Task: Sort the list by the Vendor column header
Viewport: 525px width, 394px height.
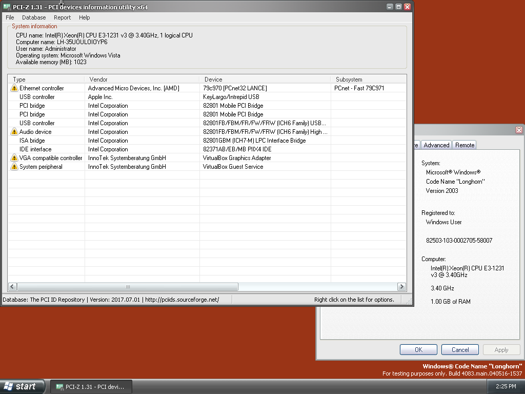Action: click(x=142, y=80)
